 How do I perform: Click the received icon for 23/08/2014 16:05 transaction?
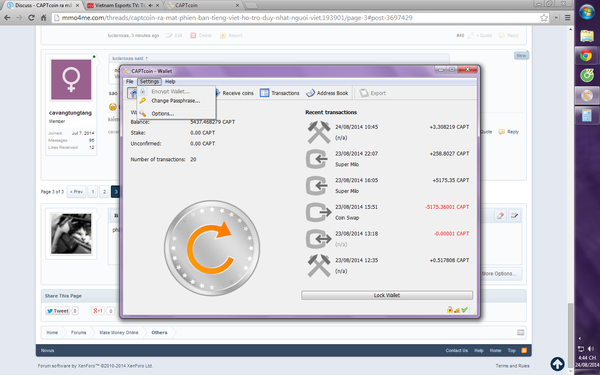[x=316, y=185]
